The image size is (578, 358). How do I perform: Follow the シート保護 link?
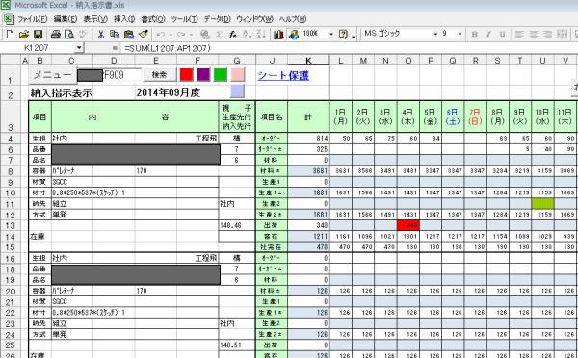[283, 75]
